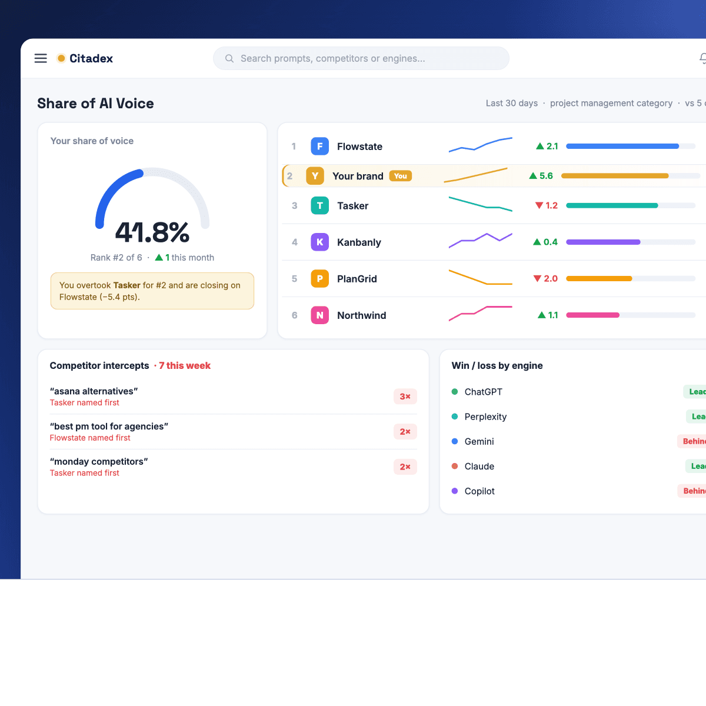
Task: Open the project management category filter
Action: click(611, 103)
